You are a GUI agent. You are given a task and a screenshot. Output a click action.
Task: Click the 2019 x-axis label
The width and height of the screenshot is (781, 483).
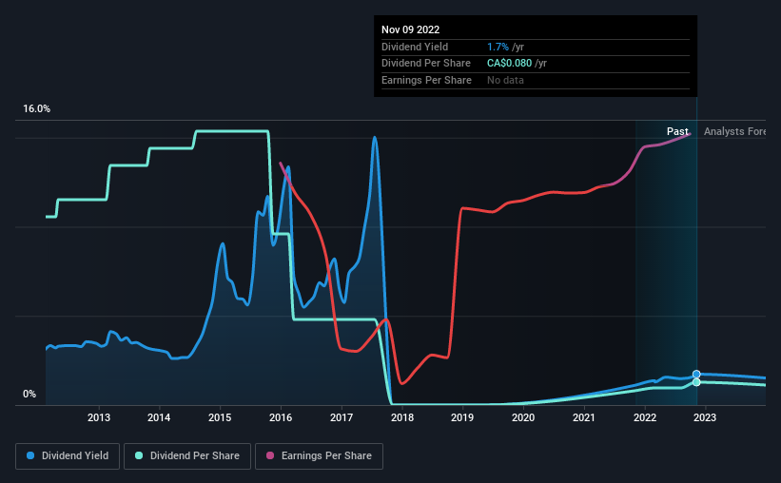point(462,417)
